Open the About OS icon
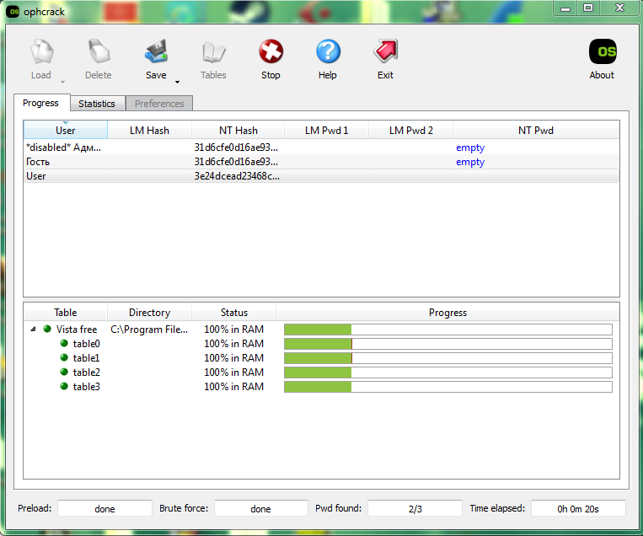643x536 pixels. click(x=602, y=52)
